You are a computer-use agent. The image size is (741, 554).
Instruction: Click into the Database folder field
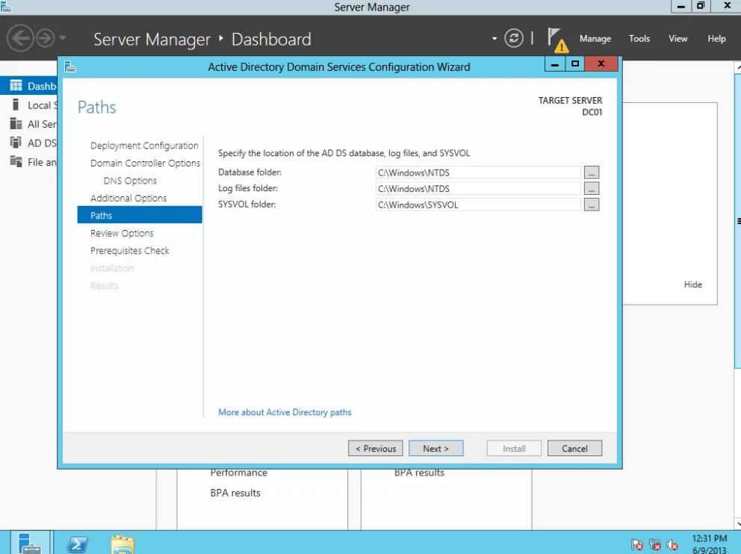tap(478, 172)
